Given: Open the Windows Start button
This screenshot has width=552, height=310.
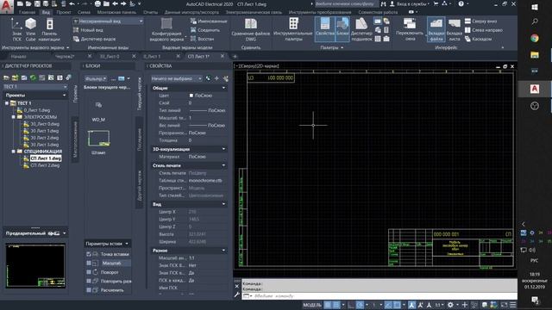Looking at the screenshot, I should [535, 7].
